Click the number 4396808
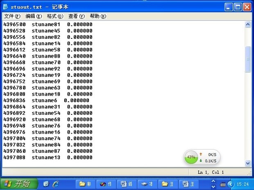Screen dimensions: 254x190 coord(14,94)
